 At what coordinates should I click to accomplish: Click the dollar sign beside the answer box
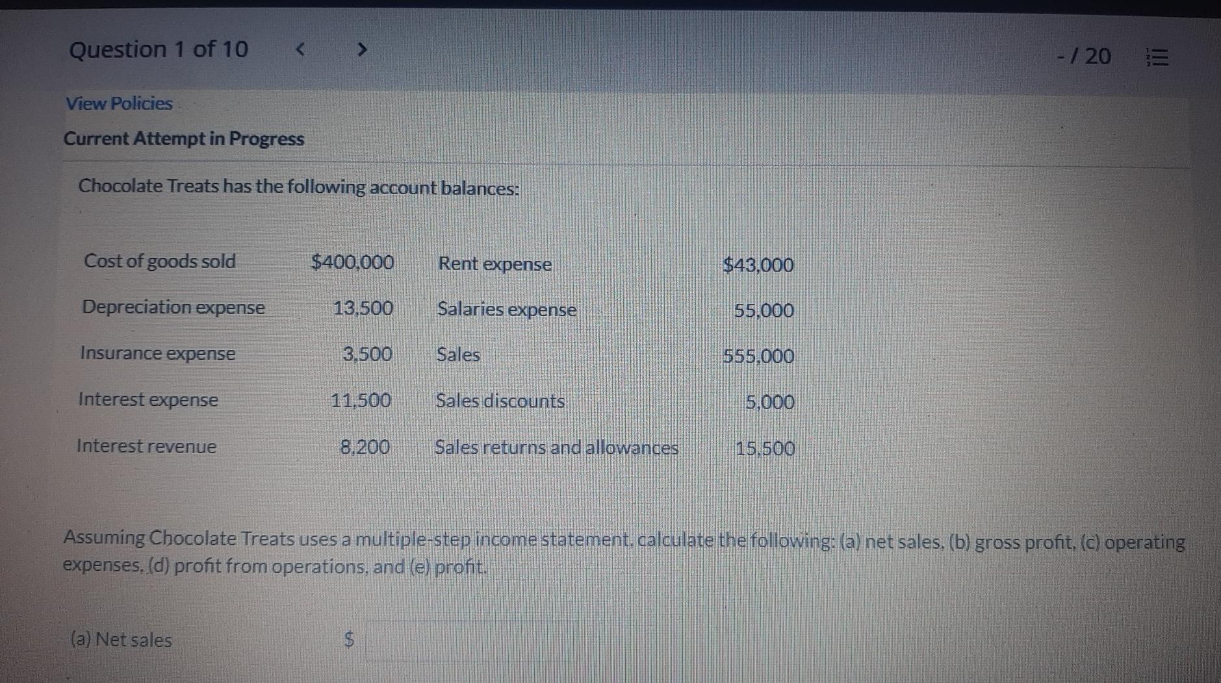click(x=348, y=640)
